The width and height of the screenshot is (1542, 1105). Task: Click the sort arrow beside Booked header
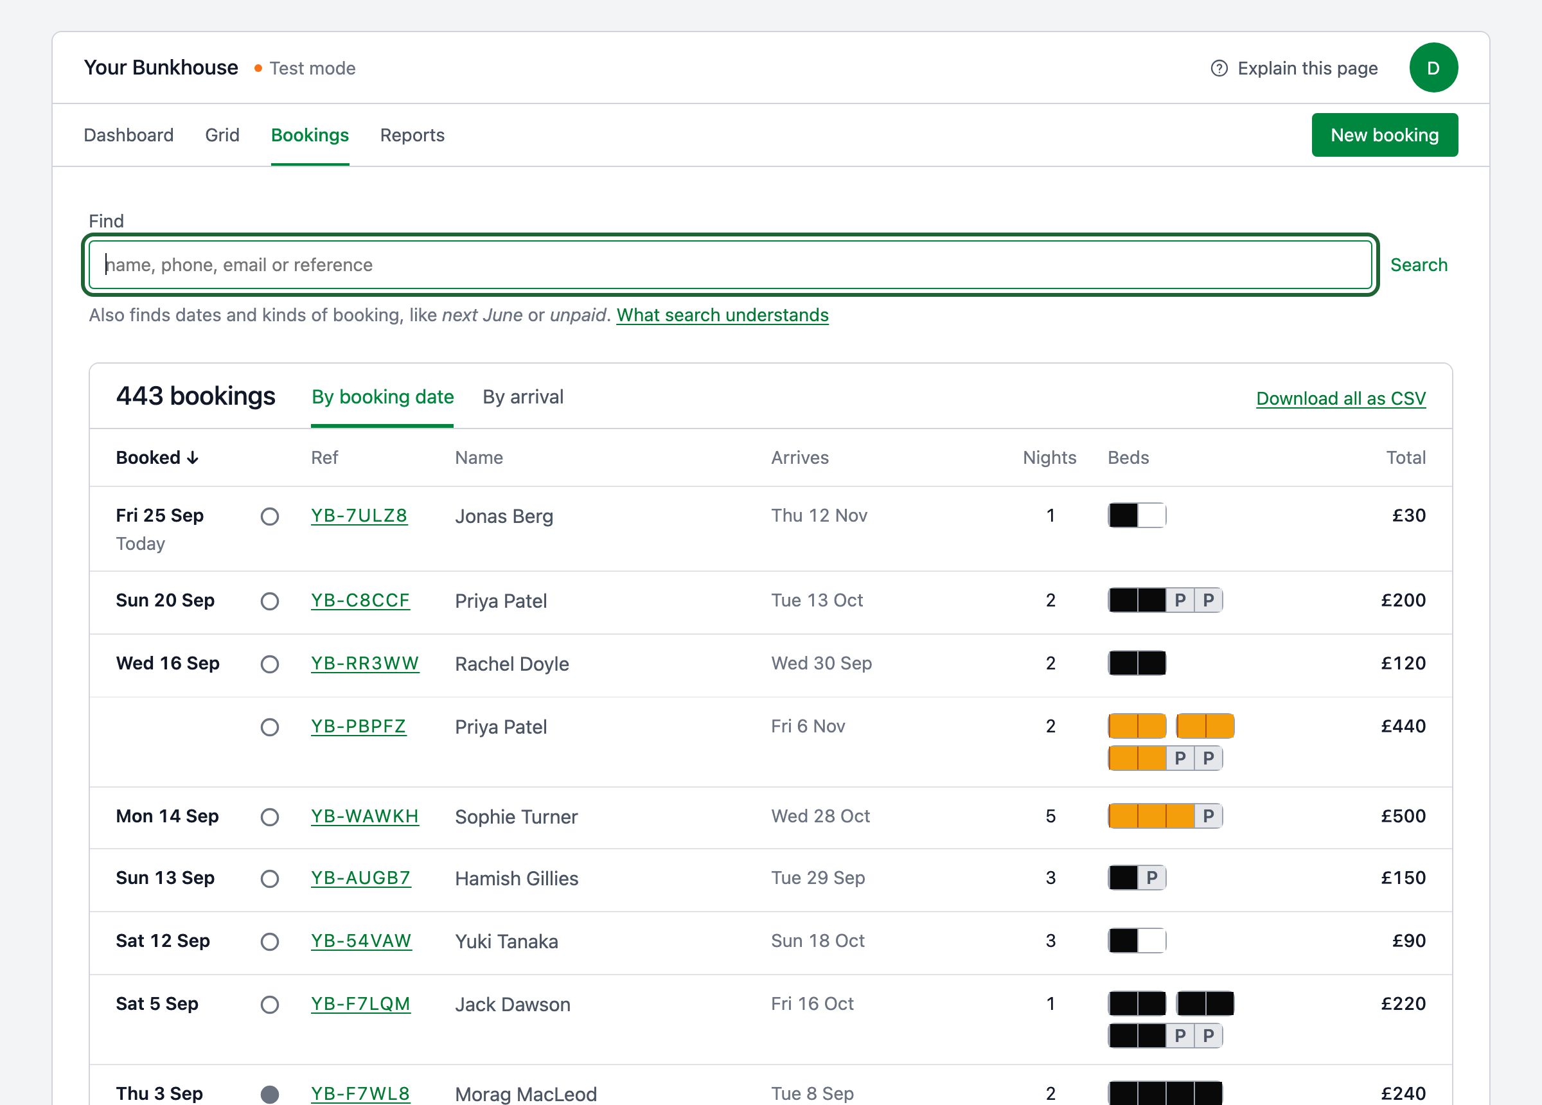[x=193, y=458]
